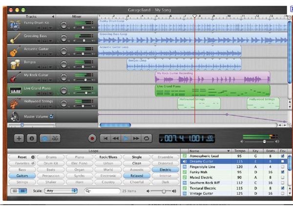293x209 pixels.
Task: Toggle the Master Volume checkbox
Action: [51, 116]
